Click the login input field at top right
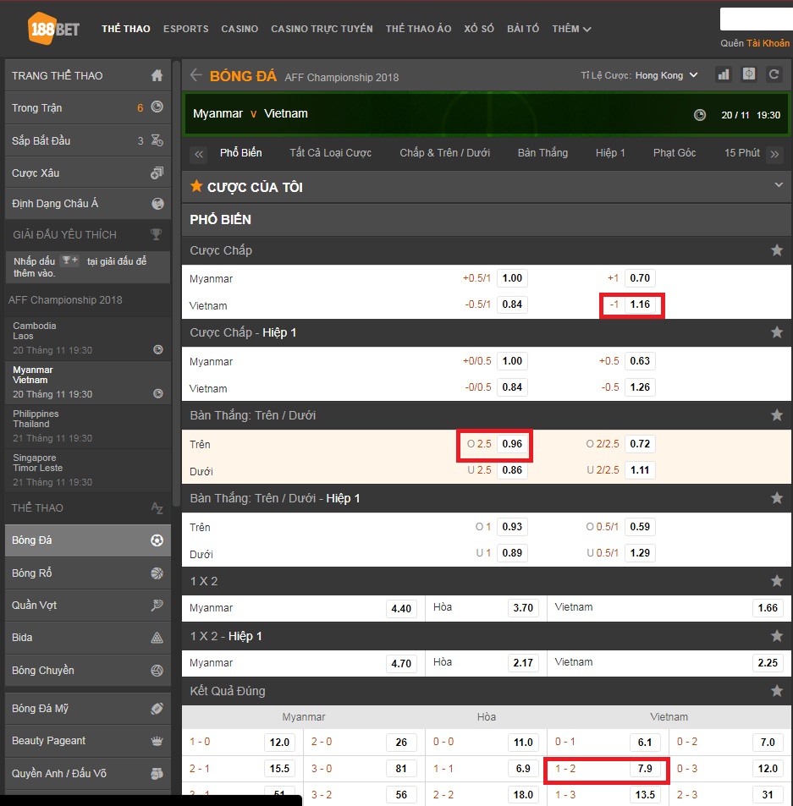The image size is (793, 806). point(757,19)
